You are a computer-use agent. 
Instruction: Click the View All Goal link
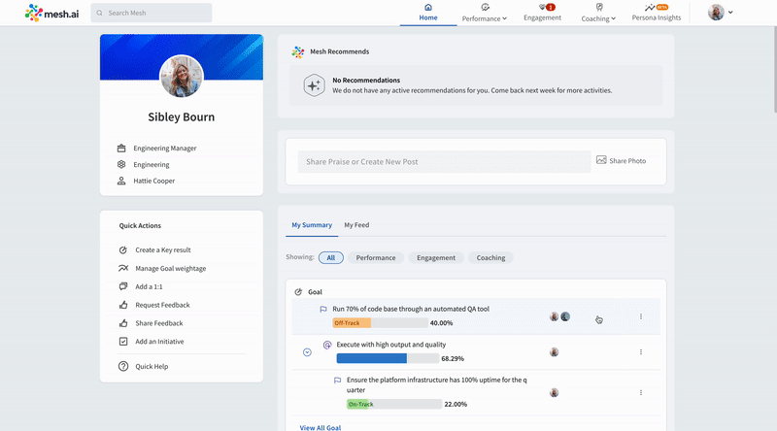(x=320, y=427)
